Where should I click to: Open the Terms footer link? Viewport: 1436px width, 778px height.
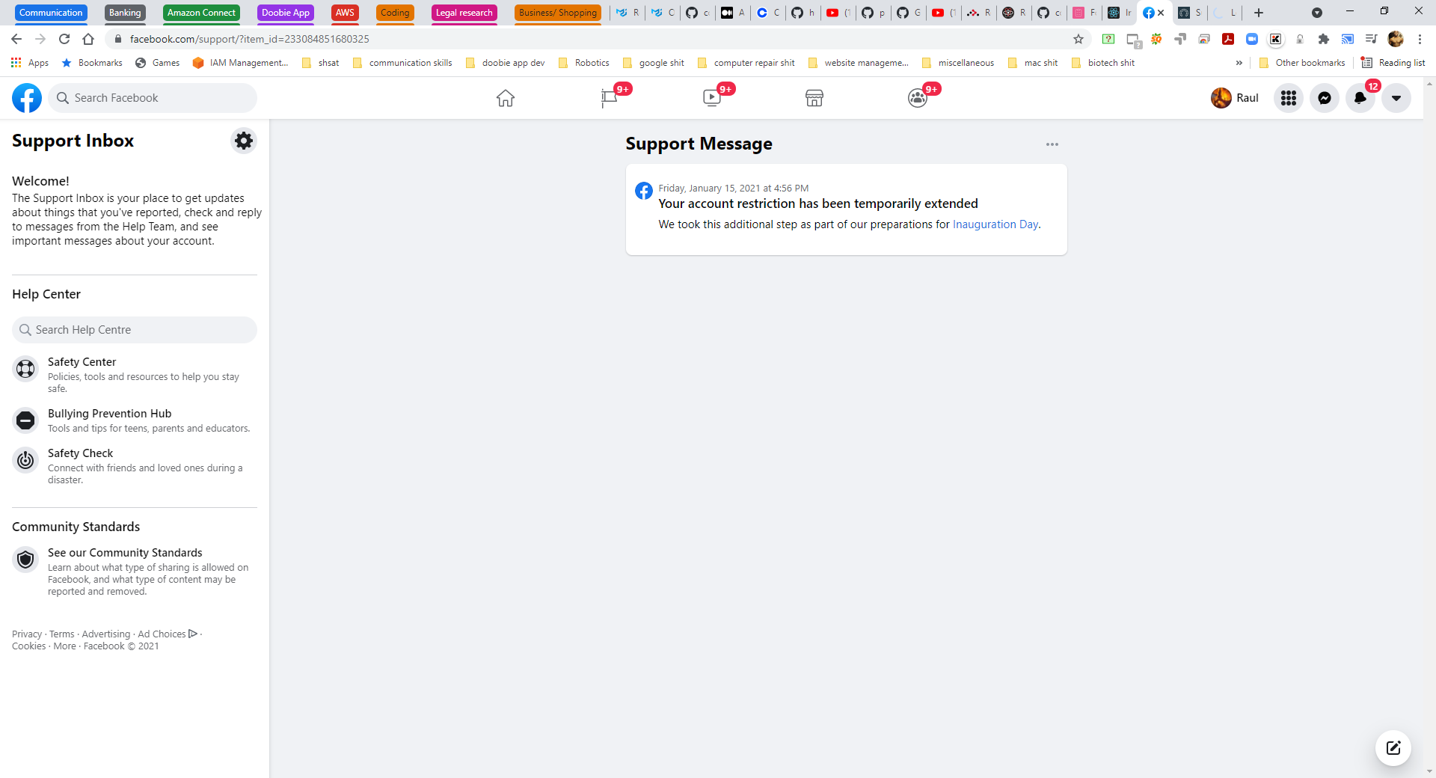click(62, 634)
